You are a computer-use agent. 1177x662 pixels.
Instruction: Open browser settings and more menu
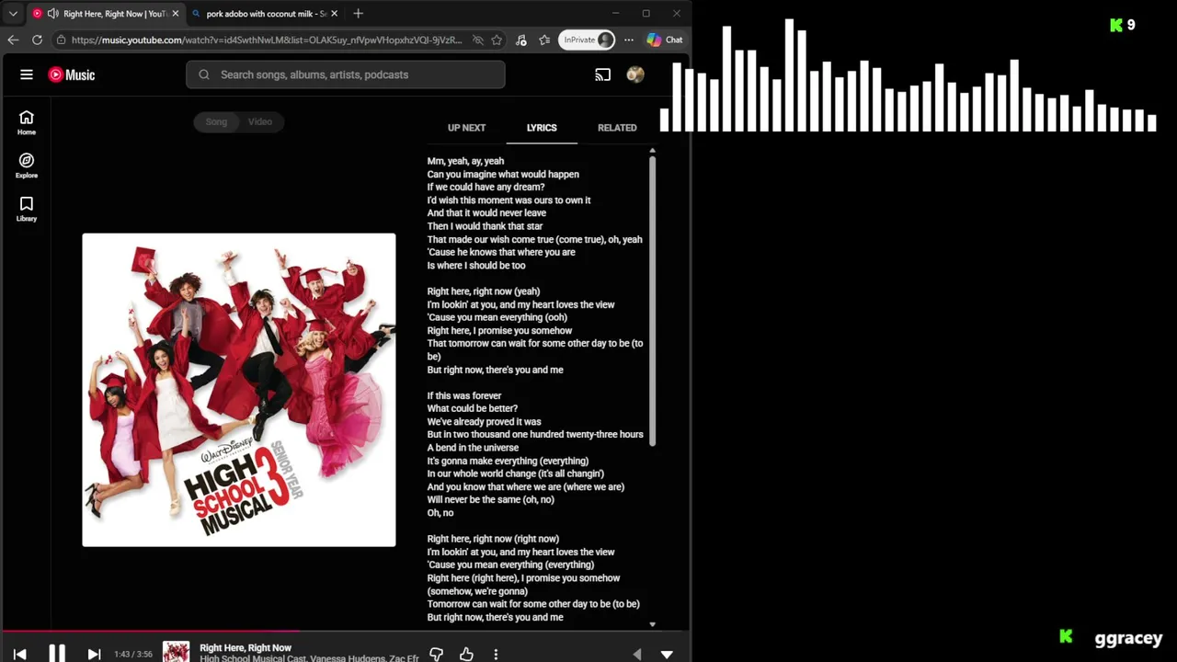629,40
